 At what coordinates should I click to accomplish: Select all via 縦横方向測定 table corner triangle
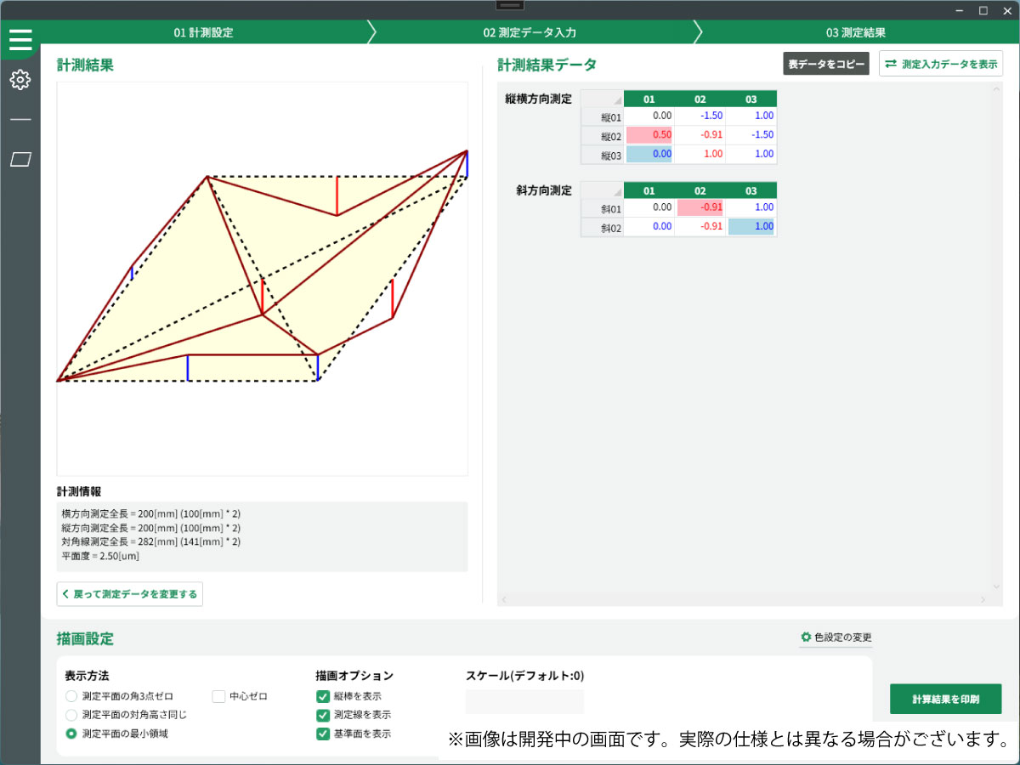(603, 99)
